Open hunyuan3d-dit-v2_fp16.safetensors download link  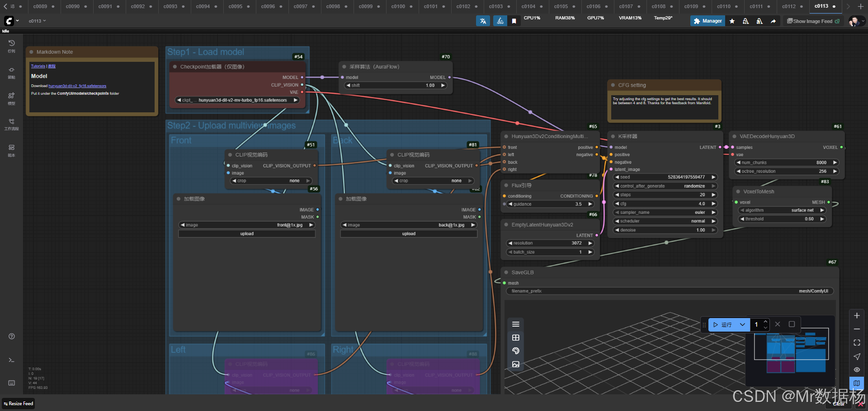[77, 86]
